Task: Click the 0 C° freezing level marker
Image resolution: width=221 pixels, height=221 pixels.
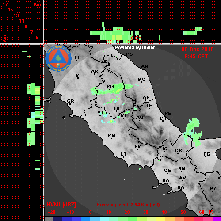Action: (x=136, y=38)
